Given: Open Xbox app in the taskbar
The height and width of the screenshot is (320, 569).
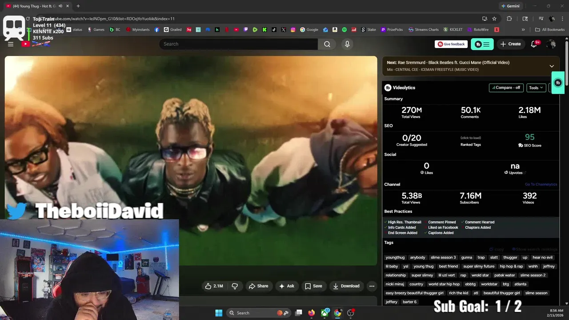Looking at the screenshot, I should point(325,313).
